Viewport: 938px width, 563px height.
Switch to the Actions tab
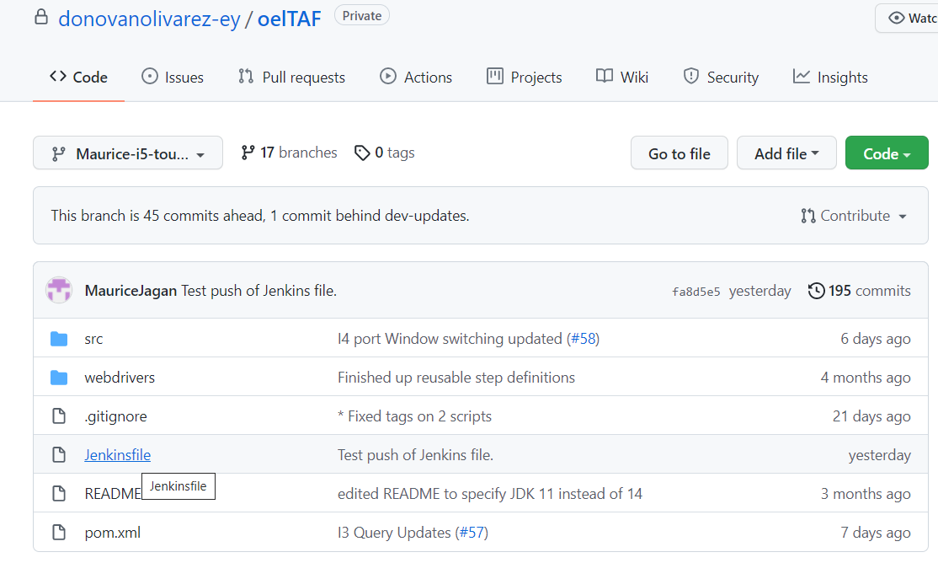point(416,78)
